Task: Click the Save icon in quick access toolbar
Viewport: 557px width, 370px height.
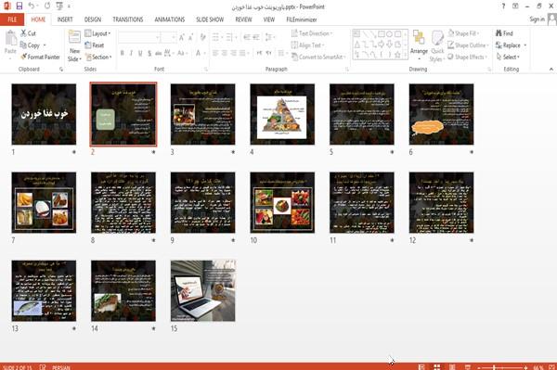Action: tap(19, 6)
